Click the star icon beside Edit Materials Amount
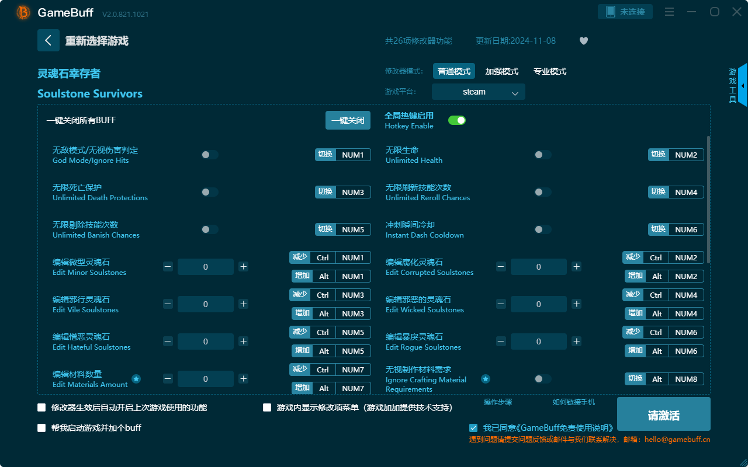Viewport: 748px width, 467px height. (x=136, y=378)
